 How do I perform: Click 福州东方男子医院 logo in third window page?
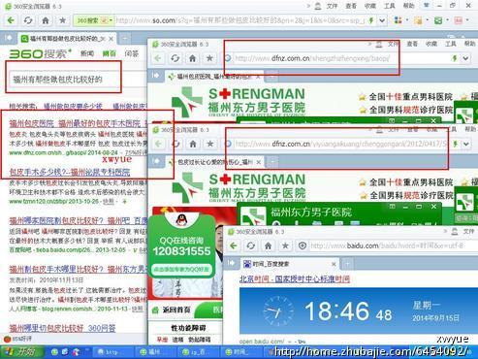(x=239, y=187)
